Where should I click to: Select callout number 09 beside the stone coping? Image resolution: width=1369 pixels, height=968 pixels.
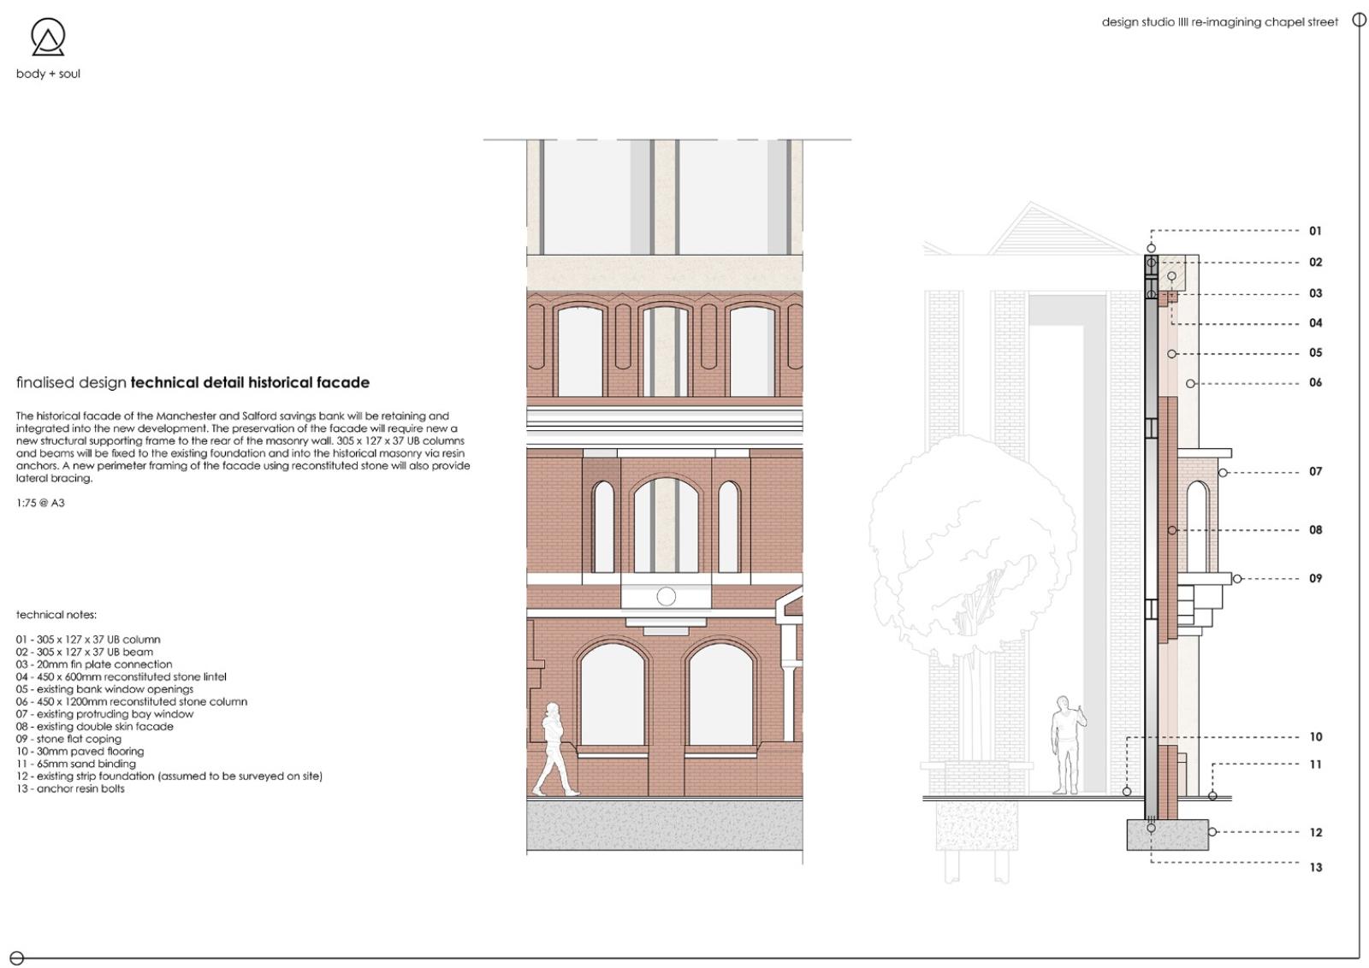click(1315, 579)
